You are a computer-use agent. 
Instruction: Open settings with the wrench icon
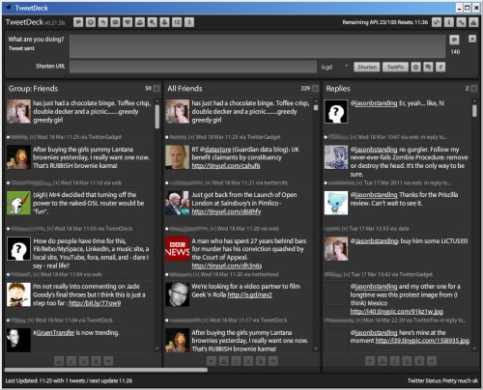(x=461, y=22)
